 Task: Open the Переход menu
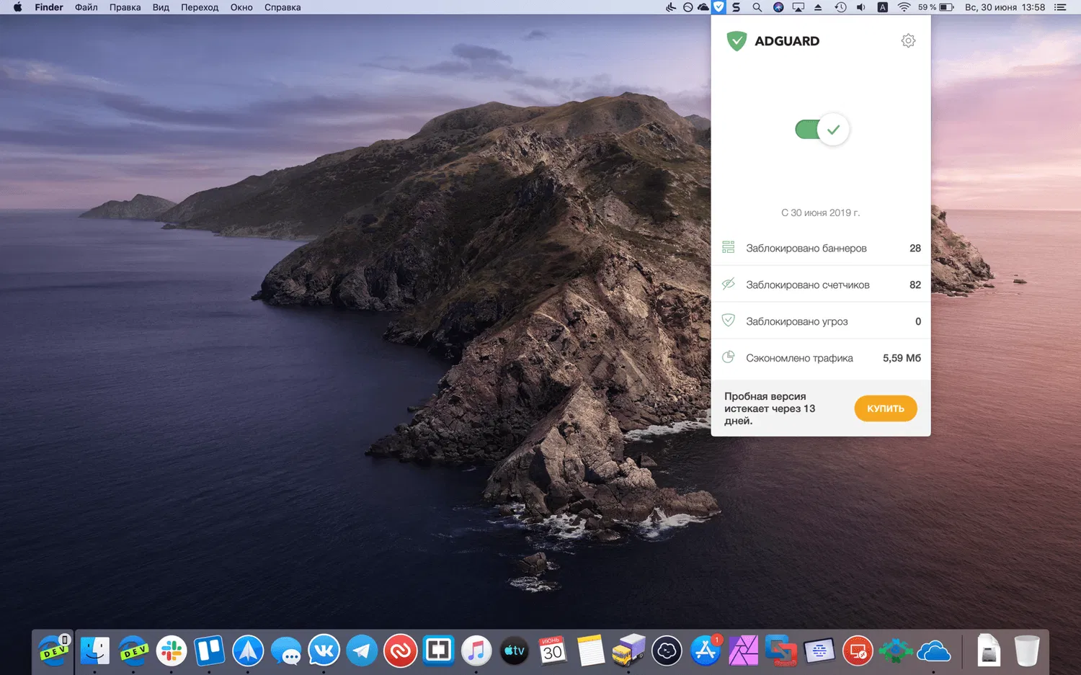200,7
